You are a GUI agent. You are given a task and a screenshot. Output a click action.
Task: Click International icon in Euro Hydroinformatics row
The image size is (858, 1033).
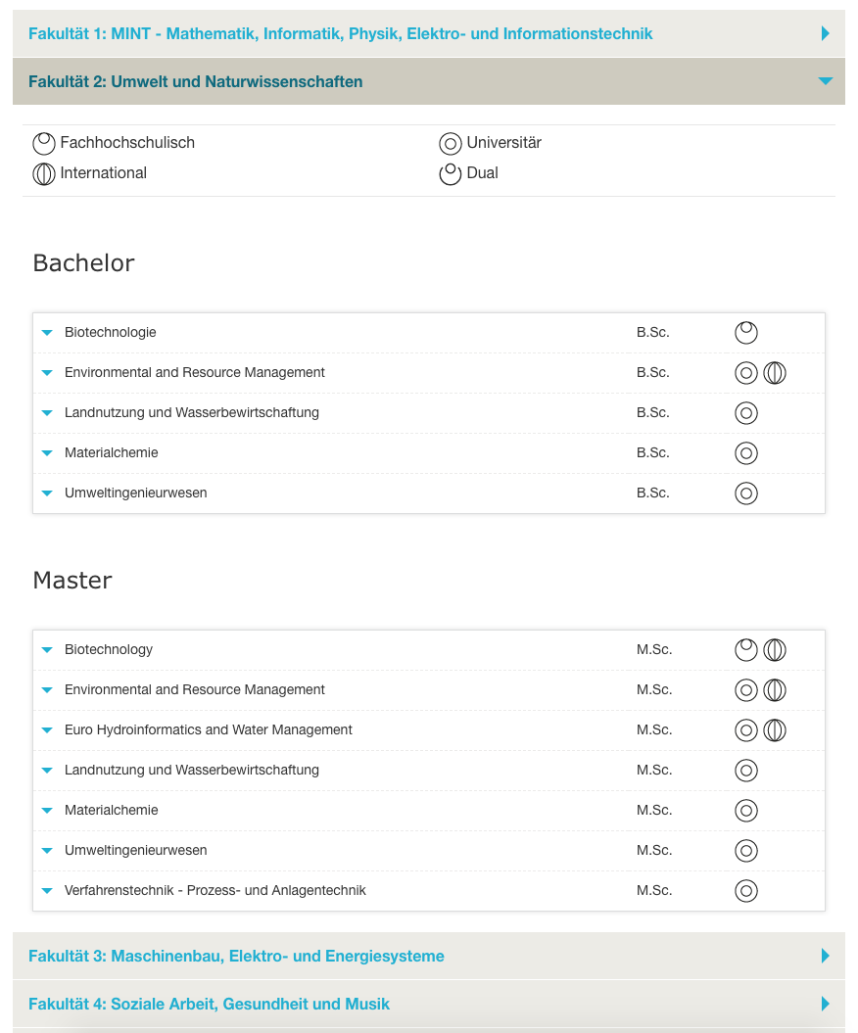click(x=775, y=730)
